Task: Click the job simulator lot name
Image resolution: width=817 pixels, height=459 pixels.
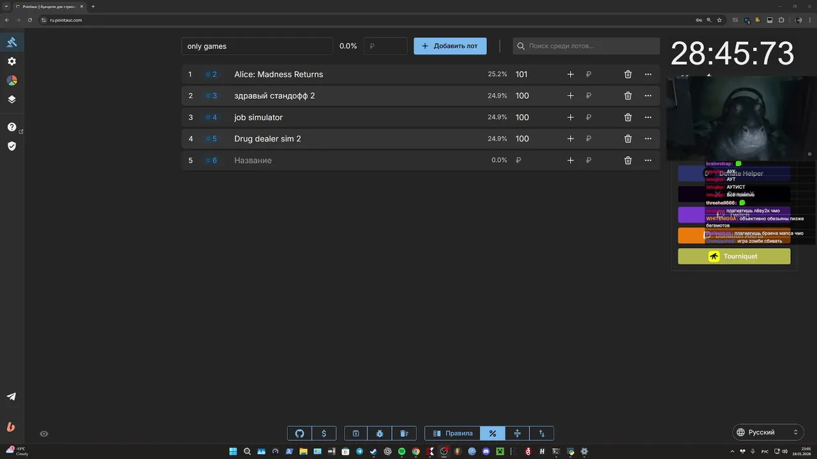Action: pyautogui.click(x=259, y=117)
